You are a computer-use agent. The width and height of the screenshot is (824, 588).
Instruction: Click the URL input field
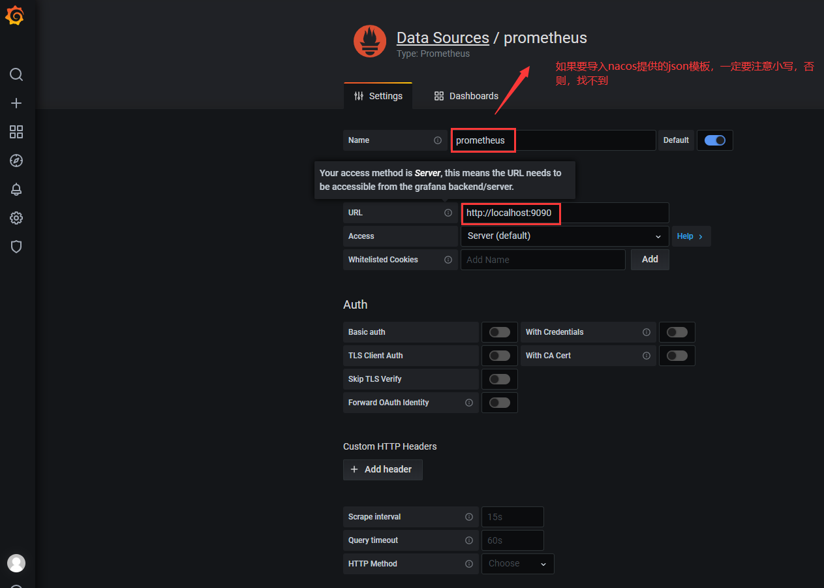pyautogui.click(x=564, y=213)
